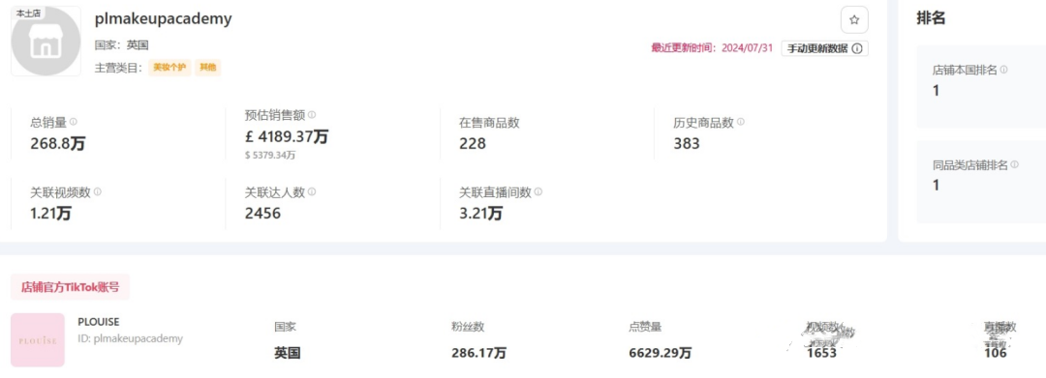Click the 美妆个护 category tag
The width and height of the screenshot is (1046, 378).
170,68
